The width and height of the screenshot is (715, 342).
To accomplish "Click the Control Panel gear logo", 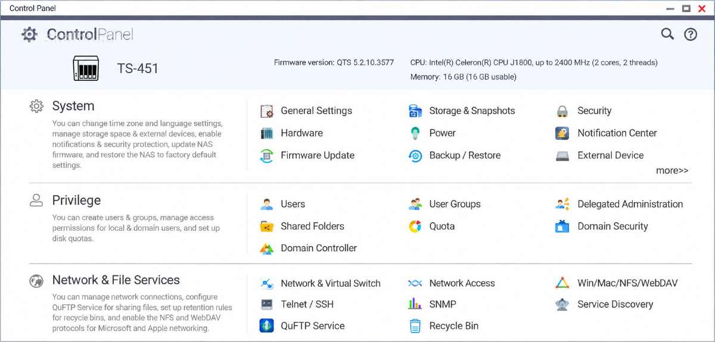I will [x=29, y=34].
